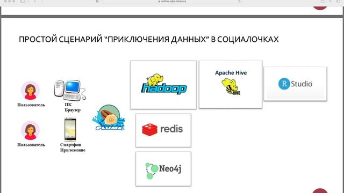
Task: Click the Flume log logo
Action: [109, 118]
